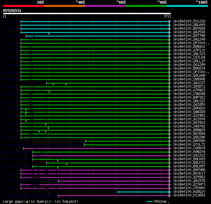Select label UniRef100_Q2V4R1
211x204 pixels.
(x=189, y=116)
